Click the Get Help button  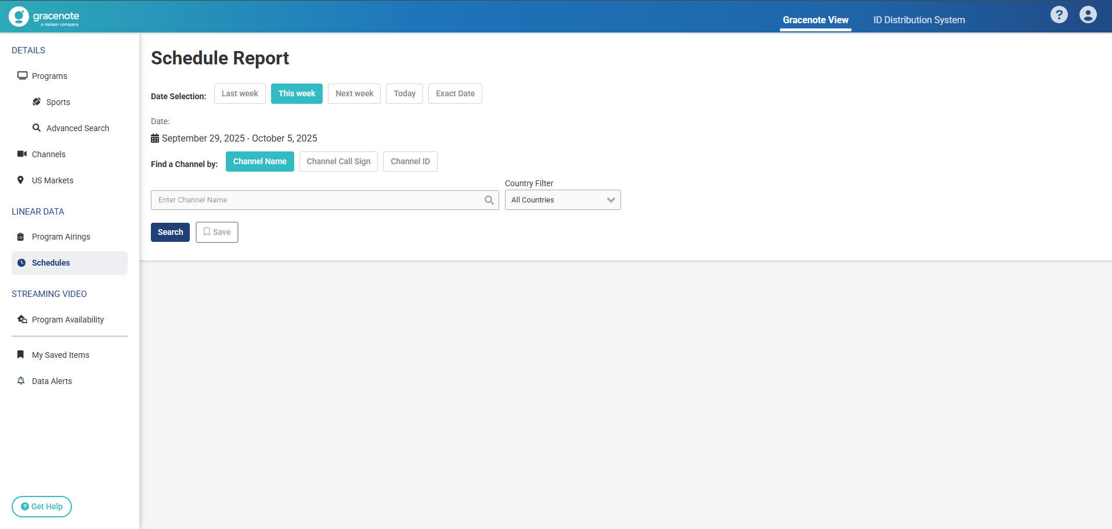click(x=42, y=506)
